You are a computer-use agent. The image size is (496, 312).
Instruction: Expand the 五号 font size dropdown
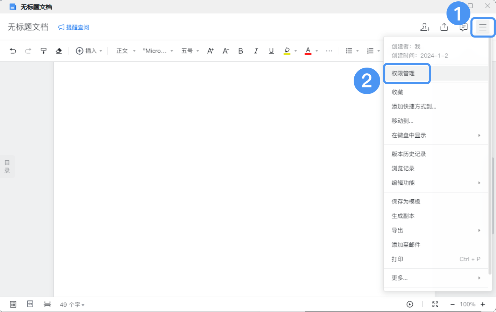[x=190, y=51]
